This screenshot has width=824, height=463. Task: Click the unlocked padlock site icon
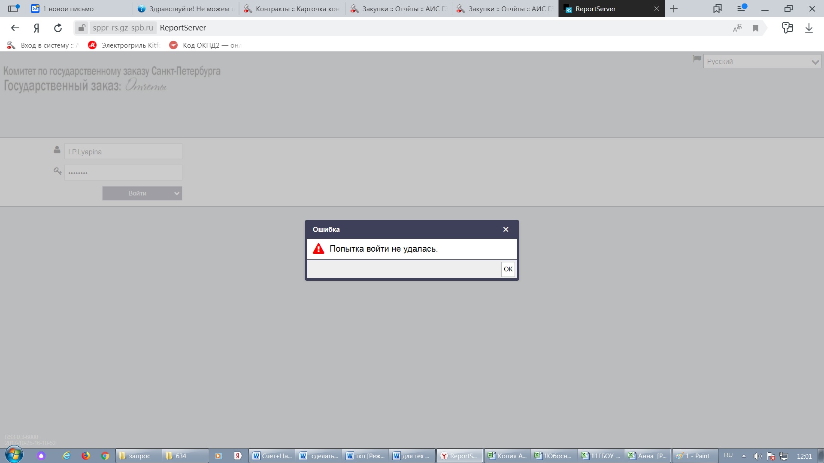tap(81, 28)
